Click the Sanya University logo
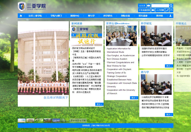 tap(32, 6)
